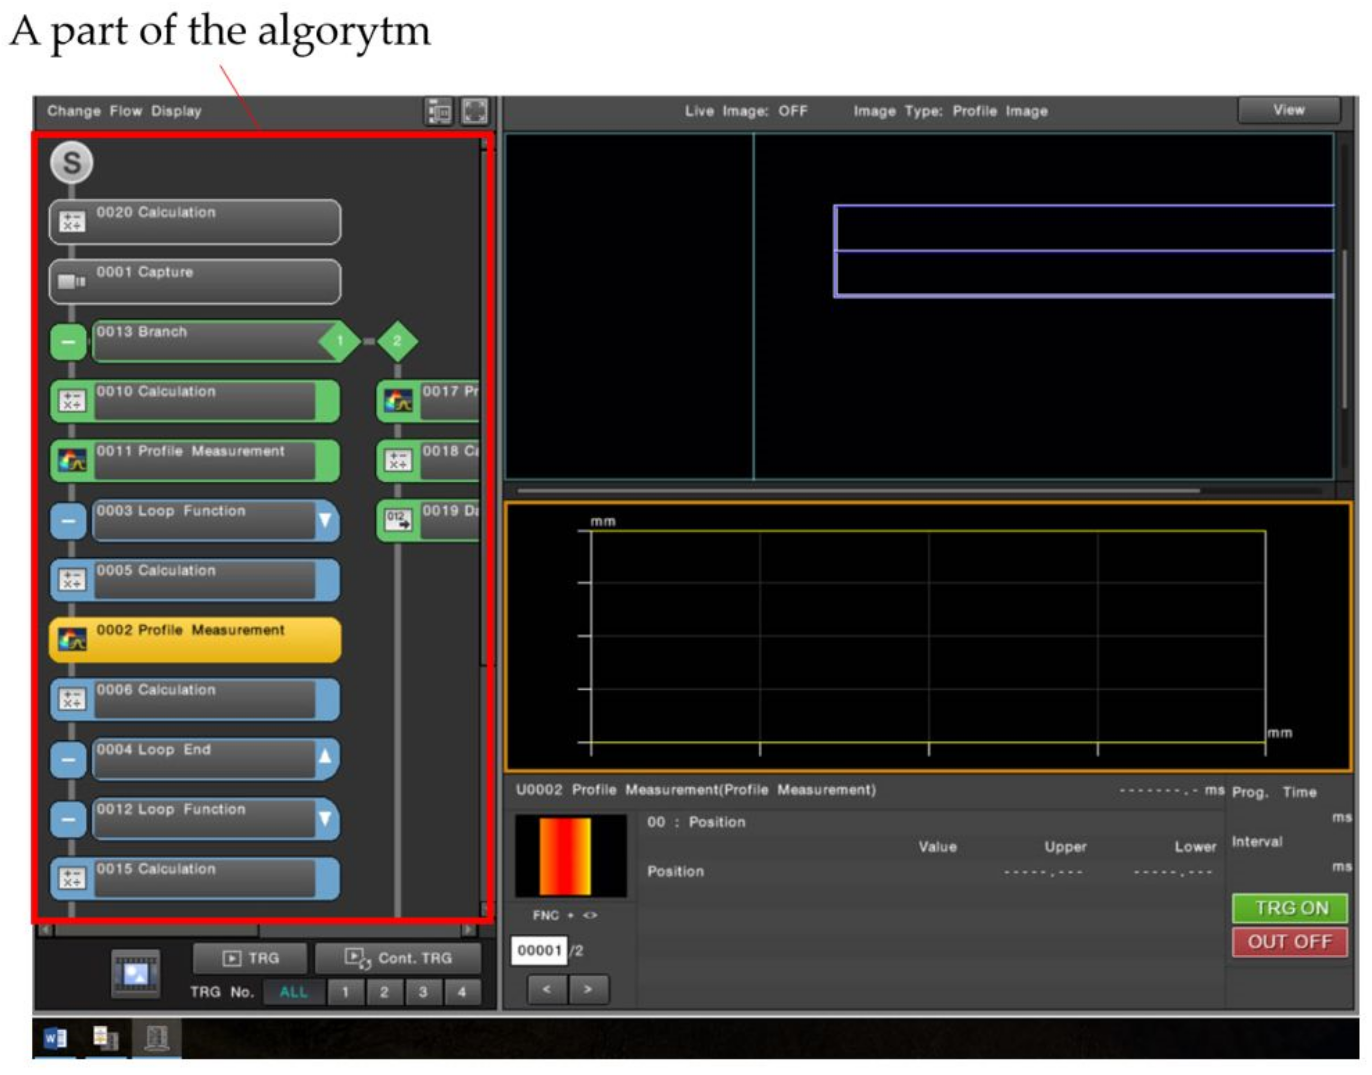This screenshot has height=1075, width=1372.
Task: Select ALL trigger number option
Action: (x=293, y=993)
